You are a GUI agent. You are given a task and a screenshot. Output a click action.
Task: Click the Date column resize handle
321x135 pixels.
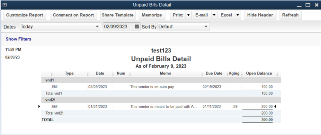click(113, 74)
